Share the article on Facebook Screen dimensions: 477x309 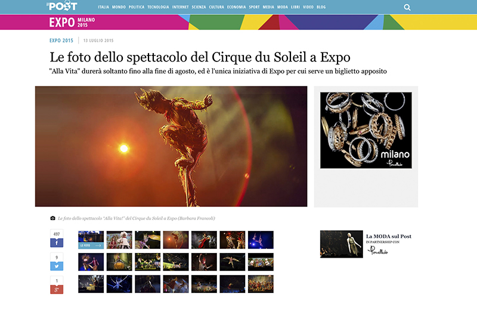click(57, 243)
